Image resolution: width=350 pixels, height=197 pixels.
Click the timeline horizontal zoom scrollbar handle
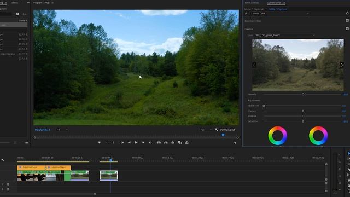pos(95,194)
